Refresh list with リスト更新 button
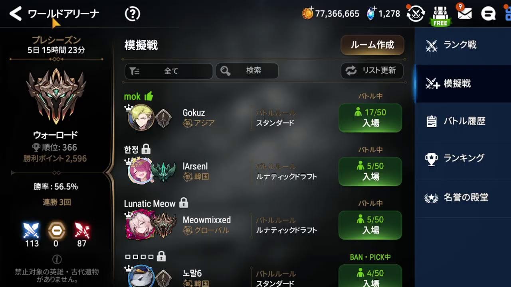 pos(372,71)
